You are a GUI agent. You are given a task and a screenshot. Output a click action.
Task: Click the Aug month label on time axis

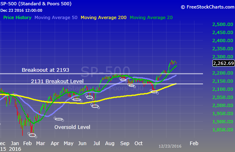pos(110,143)
